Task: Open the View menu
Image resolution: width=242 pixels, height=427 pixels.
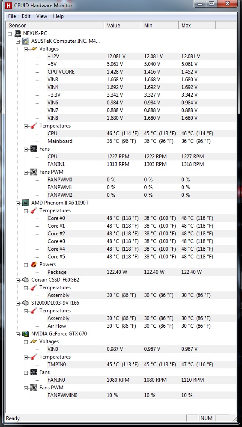Action: point(42,16)
